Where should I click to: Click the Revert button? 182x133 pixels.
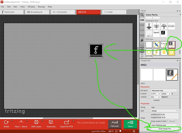[172, 121]
